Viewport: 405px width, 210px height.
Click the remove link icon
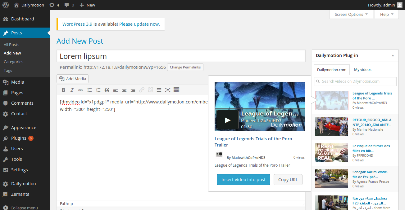(150, 90)
